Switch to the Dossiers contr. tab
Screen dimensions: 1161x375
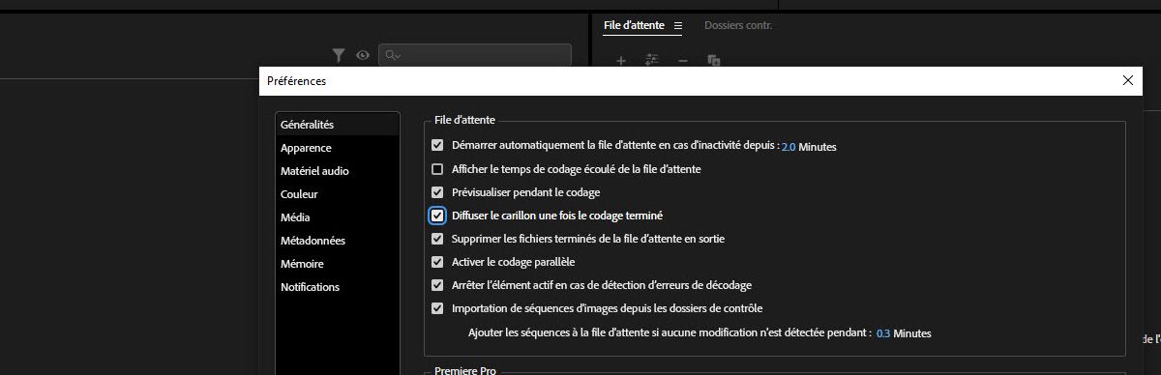pos(737,25)
